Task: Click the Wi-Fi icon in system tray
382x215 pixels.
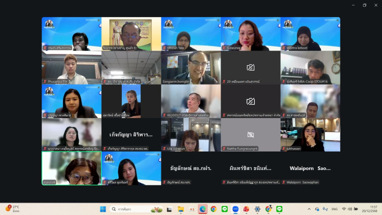Action: [x=344, y=209]
